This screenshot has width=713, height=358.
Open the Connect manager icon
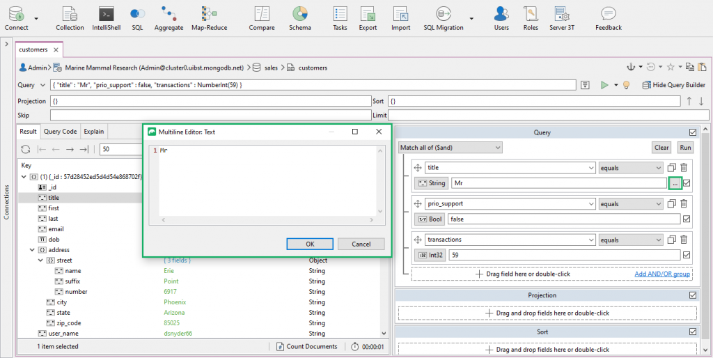point(17,18)
